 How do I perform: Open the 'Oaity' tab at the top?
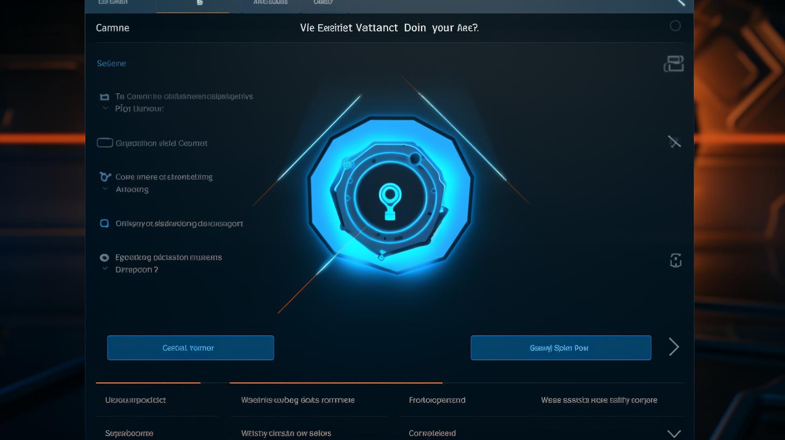[x=322, y=3]
